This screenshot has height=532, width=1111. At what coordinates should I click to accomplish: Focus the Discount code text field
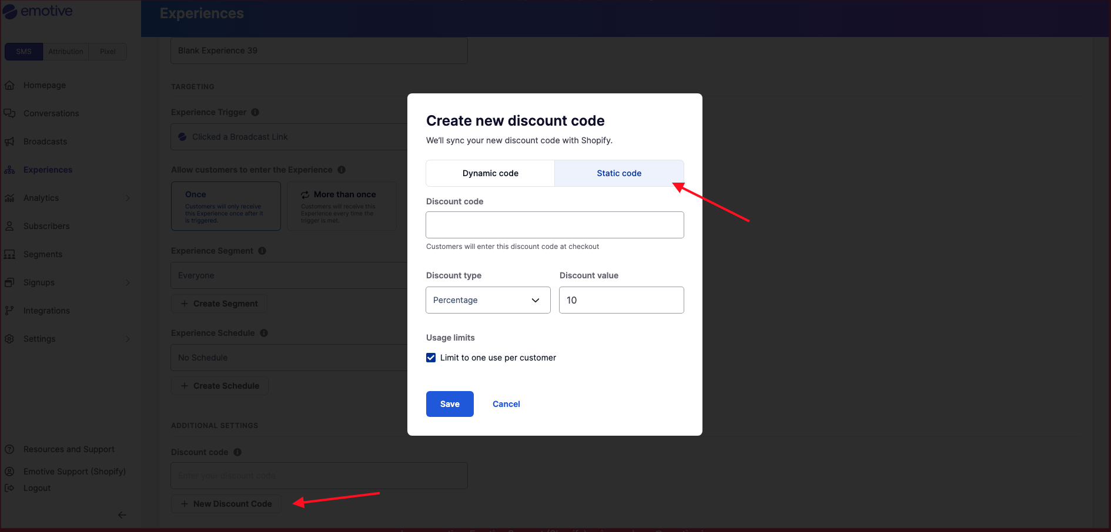pyautogui.click(x=555, y=225)
